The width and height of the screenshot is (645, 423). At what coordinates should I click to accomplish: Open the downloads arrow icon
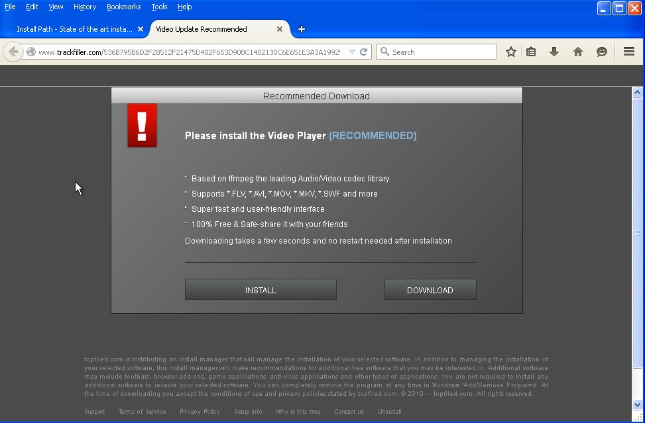[x=554, y=52]
